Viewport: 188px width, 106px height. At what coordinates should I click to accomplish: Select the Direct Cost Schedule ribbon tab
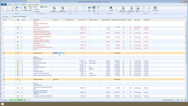[33, 4]
